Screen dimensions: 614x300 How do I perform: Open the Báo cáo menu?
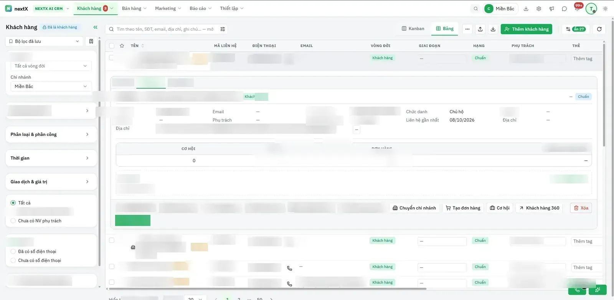(x=200, y=8)
